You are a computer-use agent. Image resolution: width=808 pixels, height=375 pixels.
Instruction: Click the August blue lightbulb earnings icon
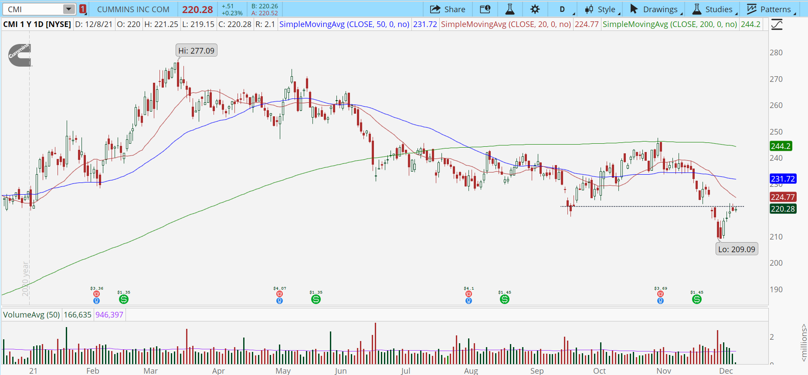click(x=469, y=301)
